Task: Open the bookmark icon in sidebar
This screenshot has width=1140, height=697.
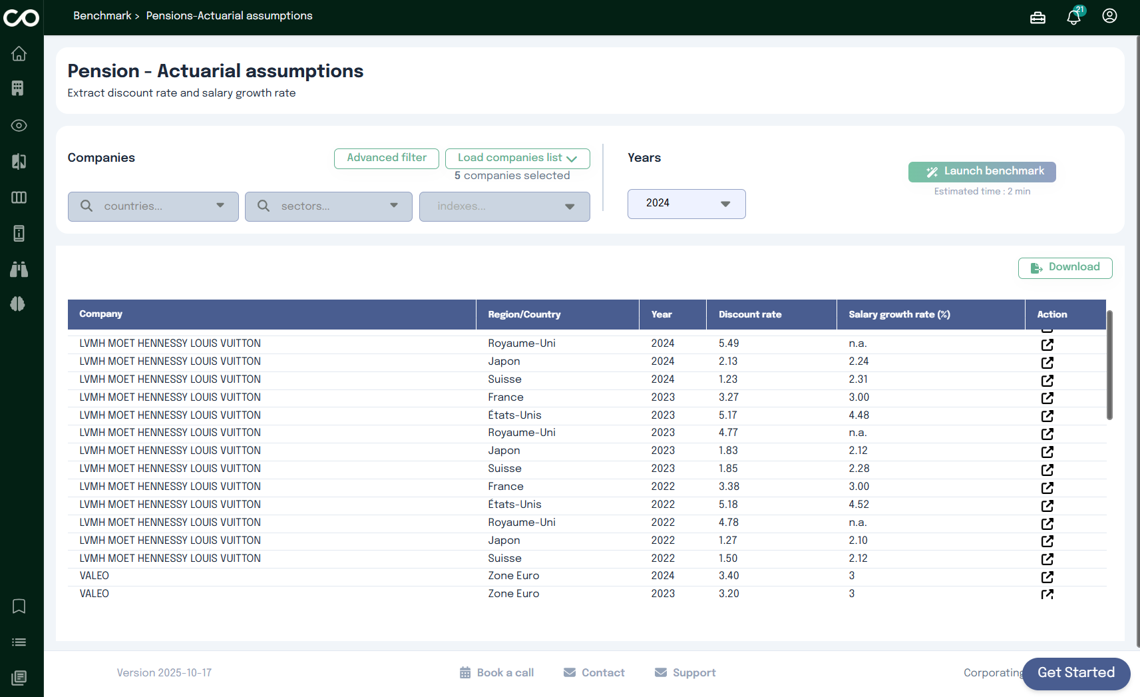Action: [x=19, y=606]
